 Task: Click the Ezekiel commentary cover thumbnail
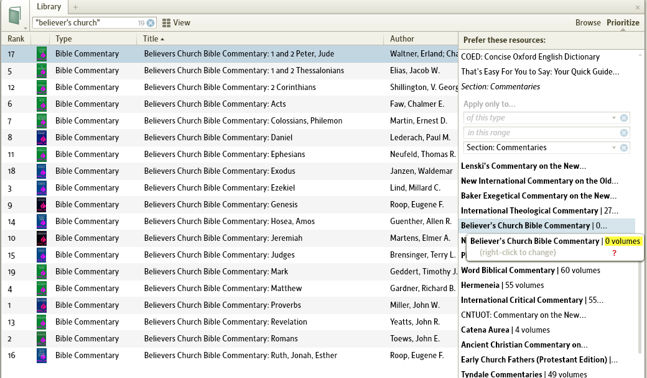[42, 188]
